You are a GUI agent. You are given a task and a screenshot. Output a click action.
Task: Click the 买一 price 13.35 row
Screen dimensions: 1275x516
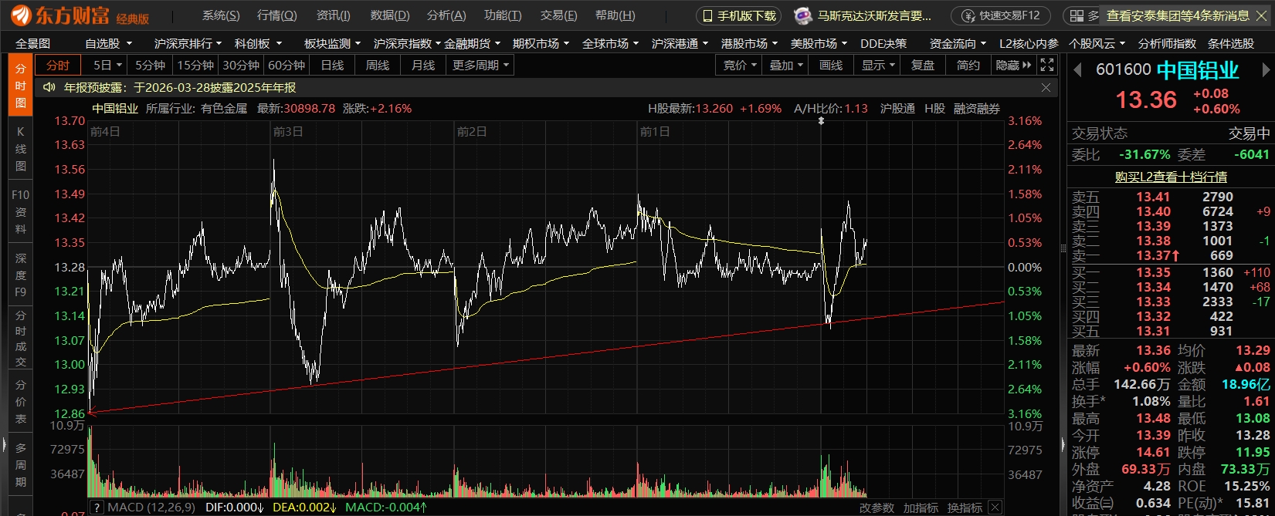pyautogui.click(x=1170, y=272)
